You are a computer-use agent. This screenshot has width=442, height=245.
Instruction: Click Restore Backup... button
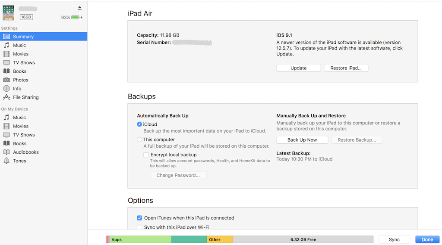357,140
